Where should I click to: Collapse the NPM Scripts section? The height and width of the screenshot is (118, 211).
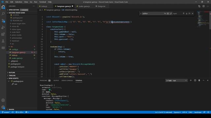pyautogui.click(x=22, y=78)
